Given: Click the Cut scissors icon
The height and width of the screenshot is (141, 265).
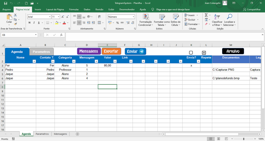Looking at the screenshot, I should [x=15, y=15].
